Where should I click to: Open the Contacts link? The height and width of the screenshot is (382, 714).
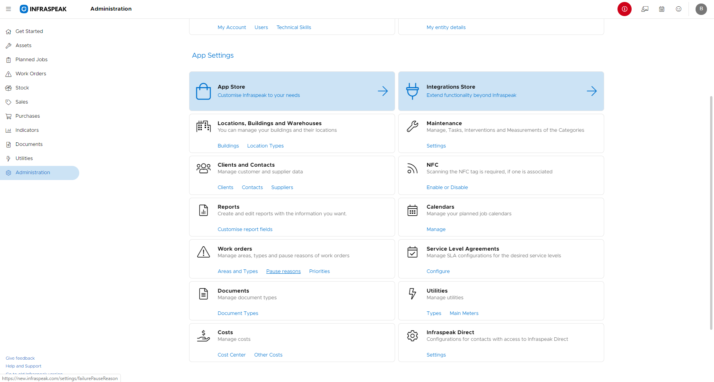252,187
